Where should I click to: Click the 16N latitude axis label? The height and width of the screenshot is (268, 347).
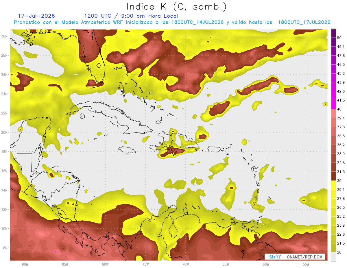(4, 171)
